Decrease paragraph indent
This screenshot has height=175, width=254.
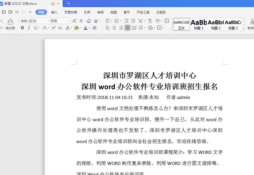[x=126, y=21]
